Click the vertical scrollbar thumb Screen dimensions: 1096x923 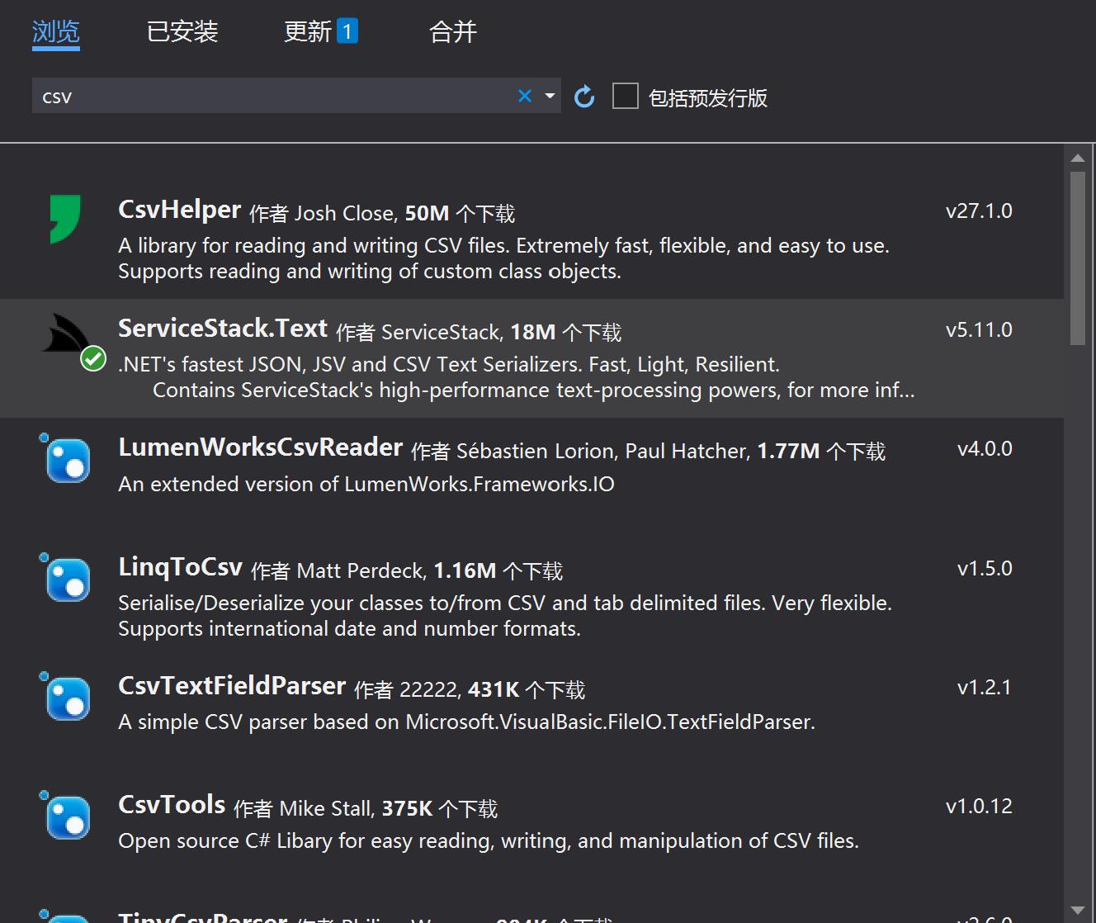tap(1077, 258)
